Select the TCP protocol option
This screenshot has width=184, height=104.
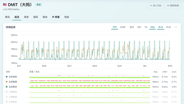[x=115, y=27]
